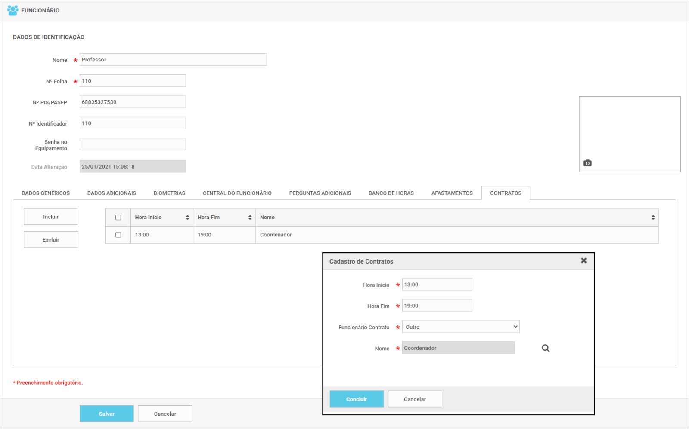Click the magnifier search icon beside Nome

pos(546,348)
